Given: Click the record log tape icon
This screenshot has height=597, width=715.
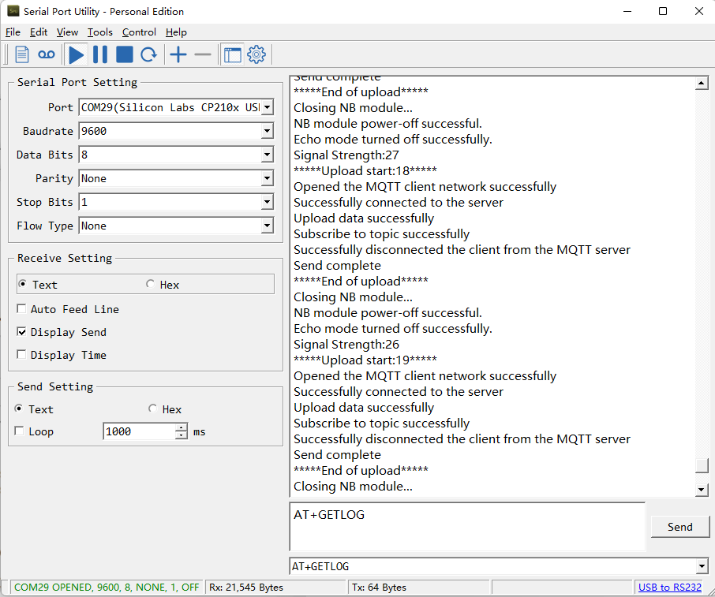Looking at the screenshot, I should [x=47, y=54].
